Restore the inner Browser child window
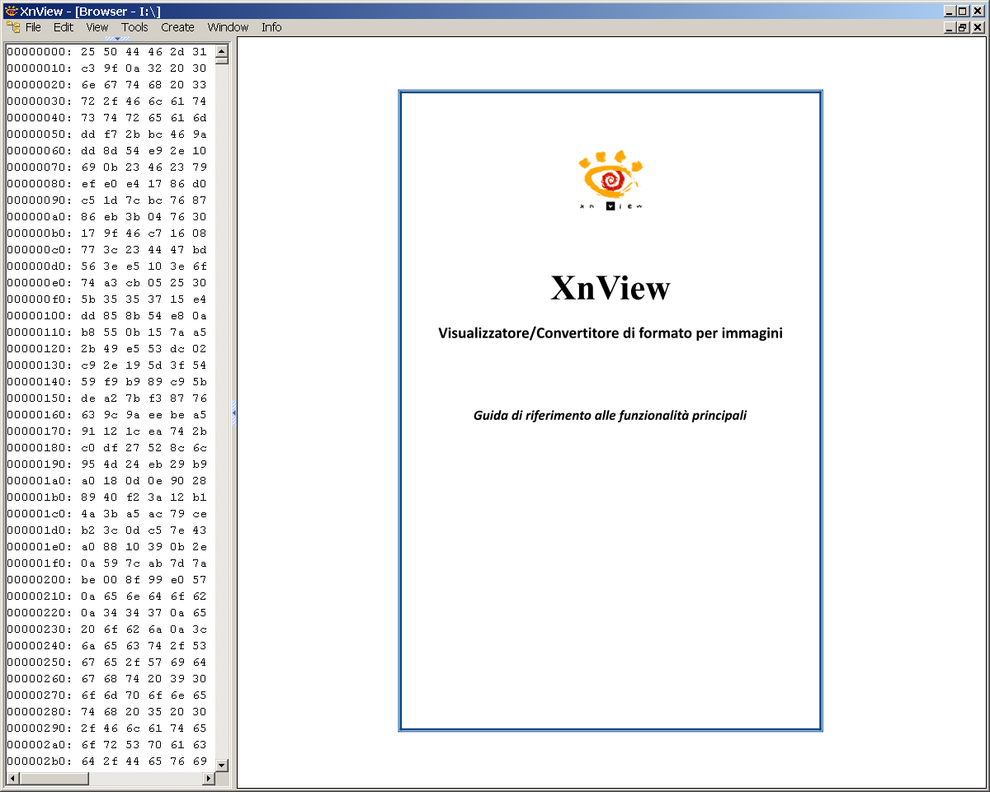This screenshot has width=990, height=792. pyautogui.click(x=964, y=27)
